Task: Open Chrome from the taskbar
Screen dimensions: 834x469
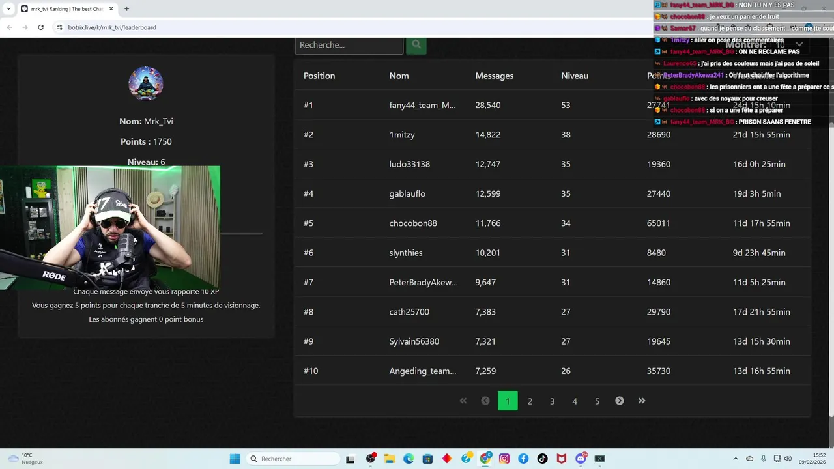Action: (x=485, y=459)
